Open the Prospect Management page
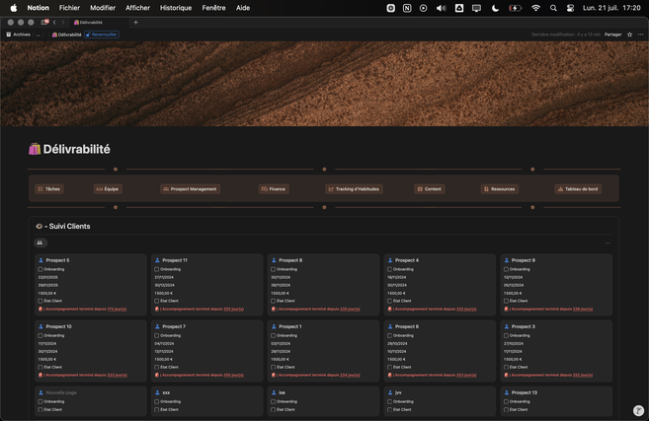The image size is (649, 421). coord(189,188)
